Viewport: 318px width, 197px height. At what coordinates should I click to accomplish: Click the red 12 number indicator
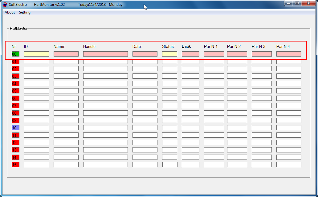[15, 142]
